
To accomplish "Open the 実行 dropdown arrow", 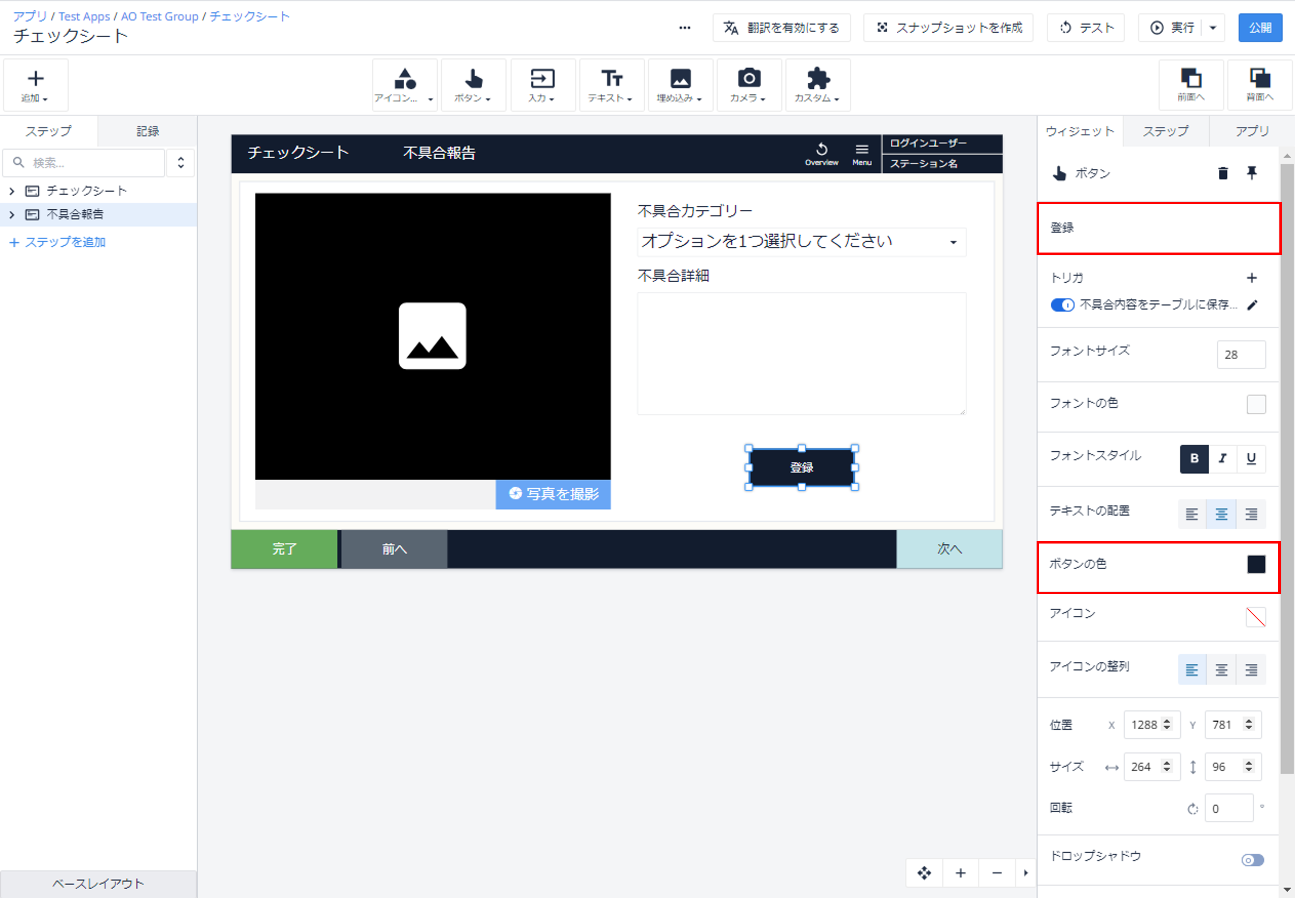I will point(1213,28).
